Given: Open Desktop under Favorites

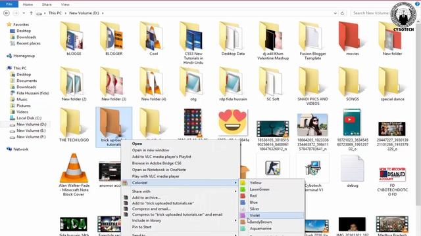Looking at the screenshot, I should pos(24,31).
